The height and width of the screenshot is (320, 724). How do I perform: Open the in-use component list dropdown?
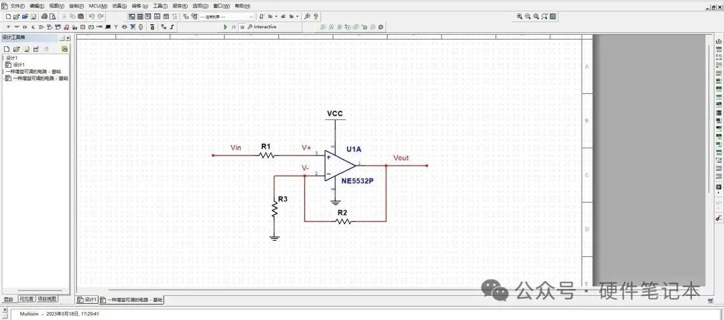click(x=251, y=16)
